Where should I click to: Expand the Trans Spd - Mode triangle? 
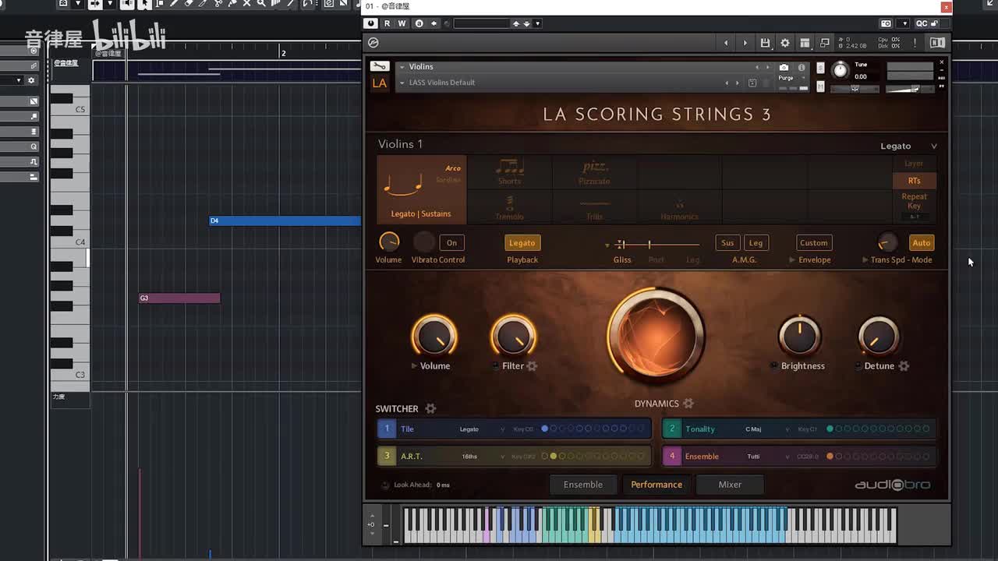click(865, 259)
